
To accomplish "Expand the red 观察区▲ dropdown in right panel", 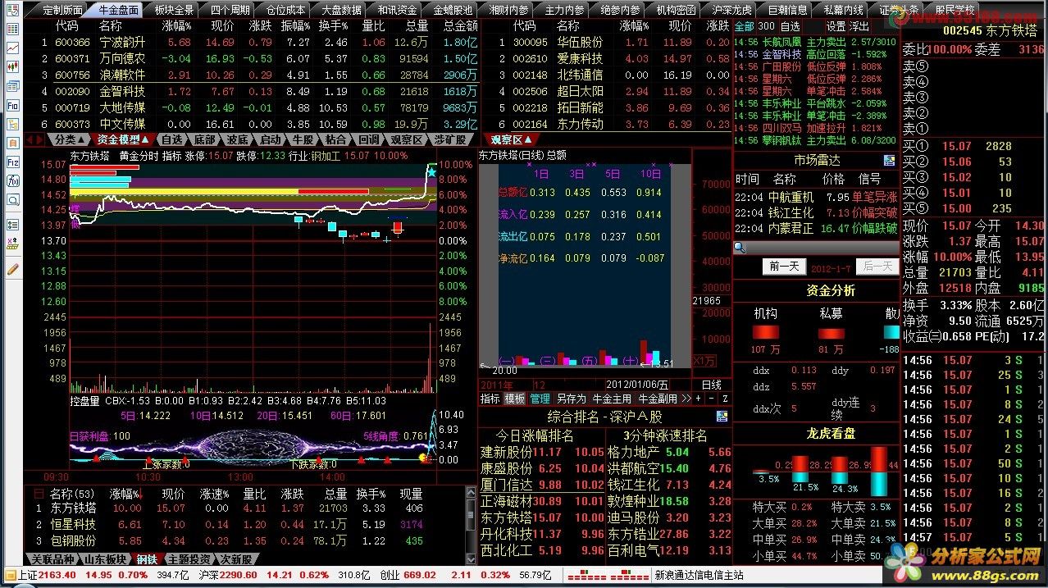I will tap(511, 139).
